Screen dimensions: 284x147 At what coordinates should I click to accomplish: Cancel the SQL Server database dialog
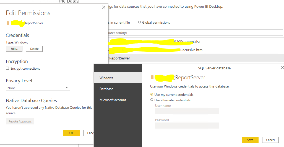270,140
